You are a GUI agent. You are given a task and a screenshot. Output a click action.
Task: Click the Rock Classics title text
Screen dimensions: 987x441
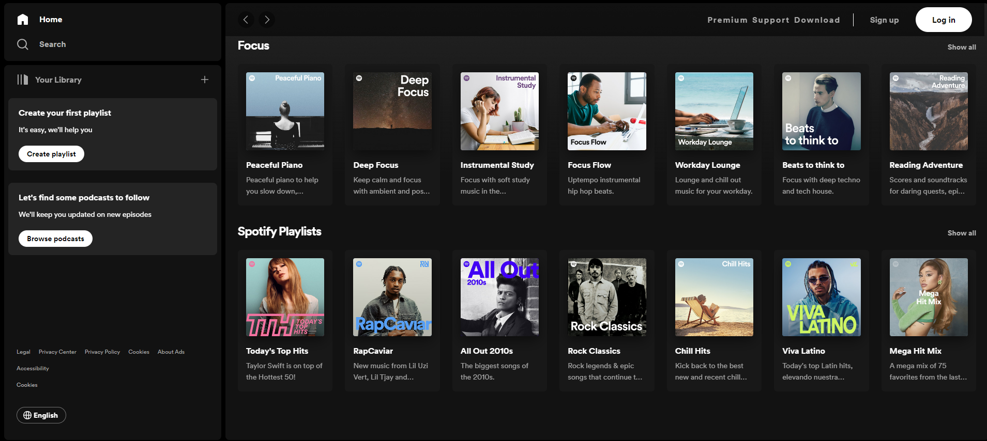[x=594, y=351]
